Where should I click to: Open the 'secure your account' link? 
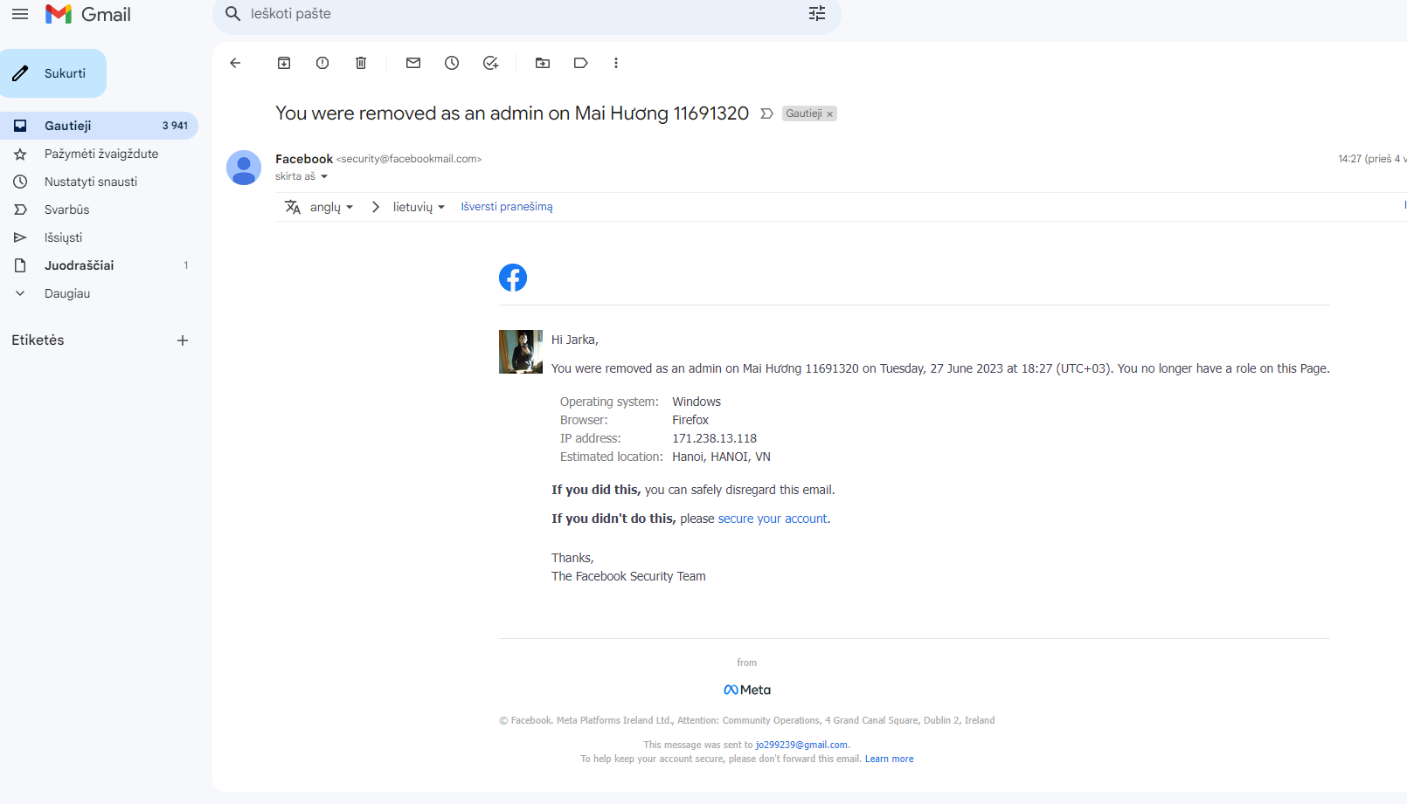(773, 519)
